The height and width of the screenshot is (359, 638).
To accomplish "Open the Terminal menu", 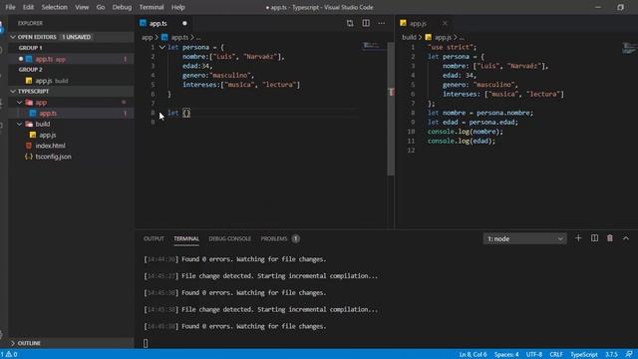I will (152, 7).
